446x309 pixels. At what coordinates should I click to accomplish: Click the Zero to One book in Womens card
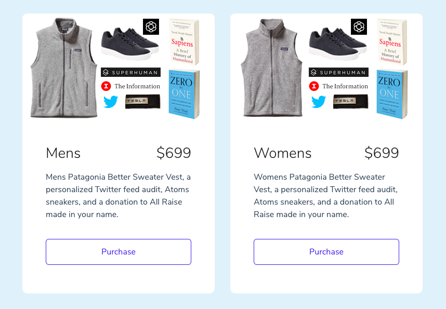click(391, 94)
